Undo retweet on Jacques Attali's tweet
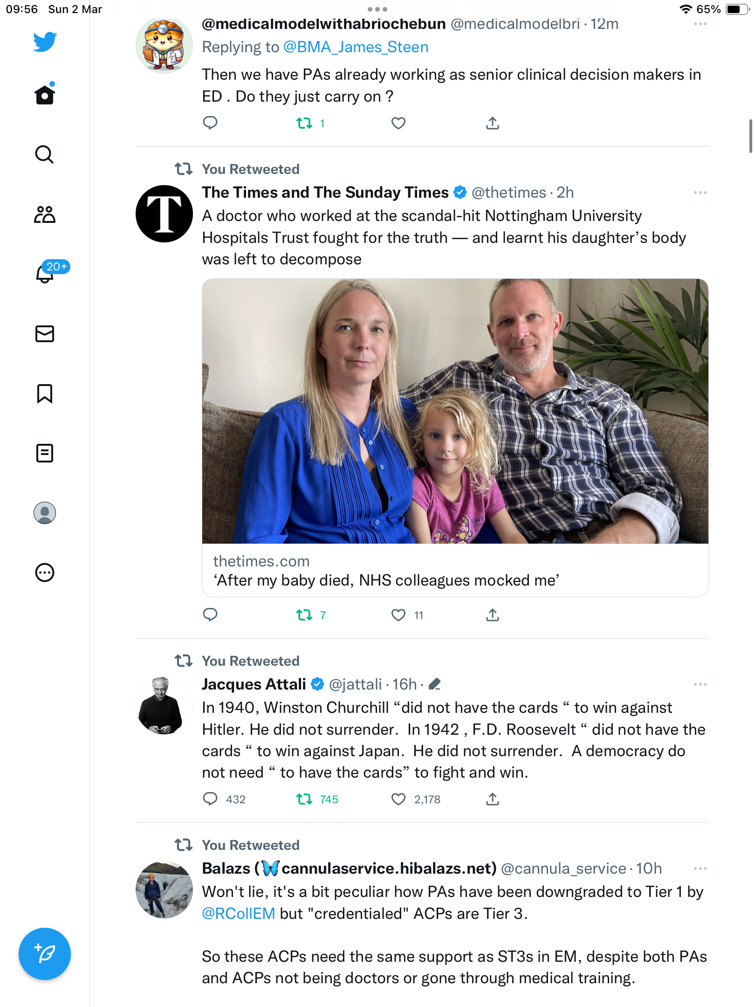The image size is (755, 1007). 304,799
